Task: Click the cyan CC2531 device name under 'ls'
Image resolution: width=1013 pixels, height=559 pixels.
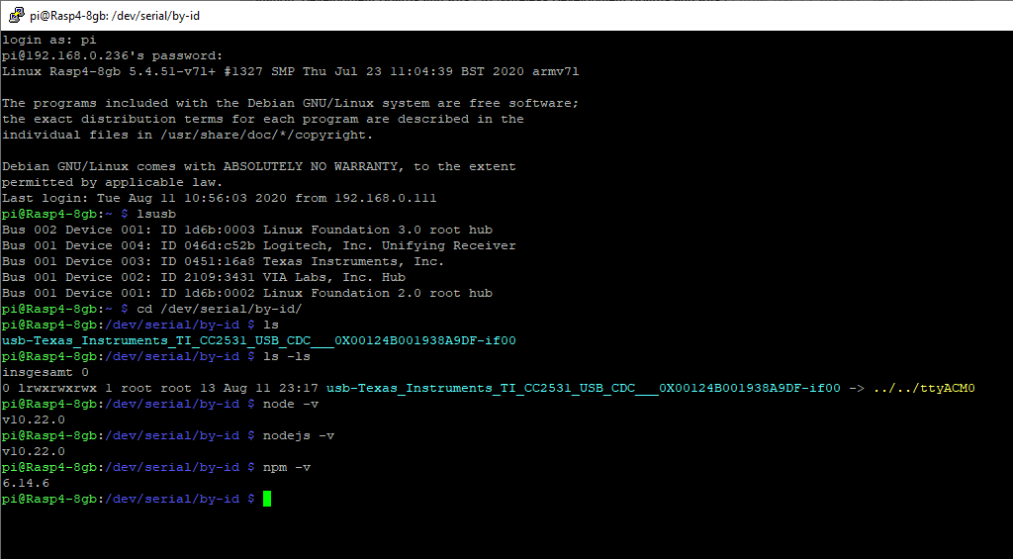Action: (259, 340)
